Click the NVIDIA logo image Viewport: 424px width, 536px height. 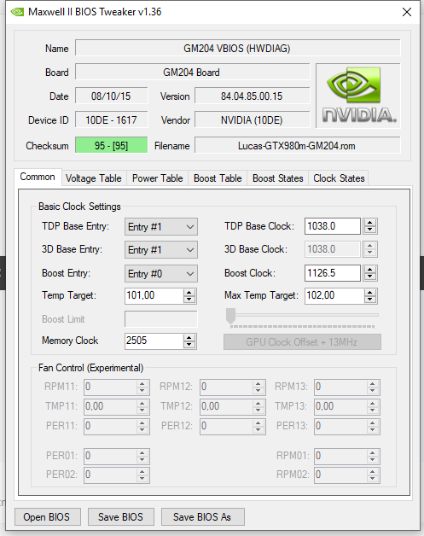click(x=358, y=96)
